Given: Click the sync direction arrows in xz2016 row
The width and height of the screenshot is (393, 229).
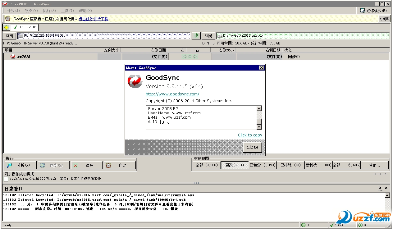Looking at the screenshot, I should (x=190, y=57).
